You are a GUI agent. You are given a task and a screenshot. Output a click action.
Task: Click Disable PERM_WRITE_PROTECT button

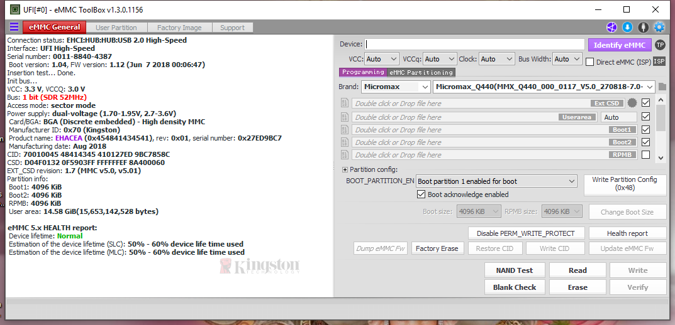pos(526,233)
